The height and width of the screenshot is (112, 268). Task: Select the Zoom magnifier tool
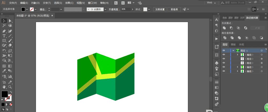[x=10, y=87]
